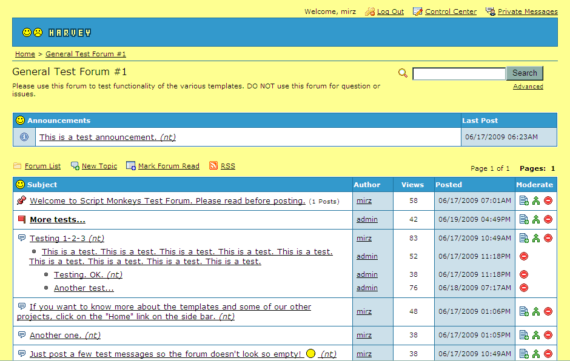Click posted date 06/19/2009 04:49PM
Viewport: 570px width, 361px height.
pos(474,219)
